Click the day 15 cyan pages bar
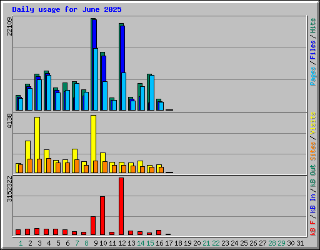The width and height of the screenshot is (320, 250). coord(152,92)
